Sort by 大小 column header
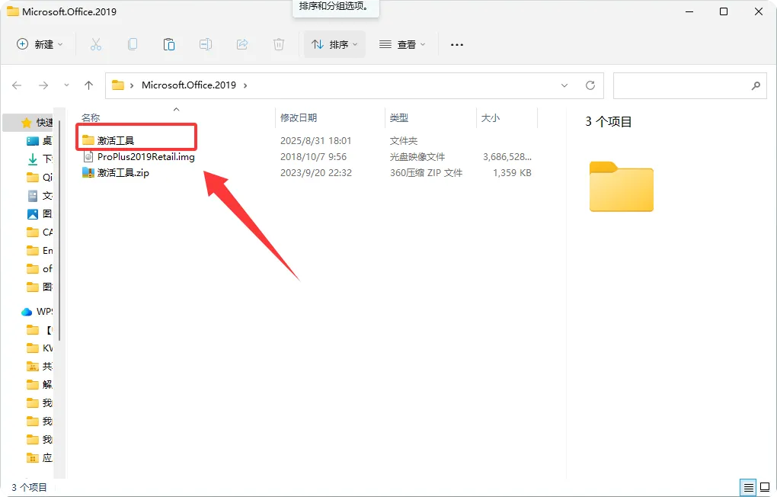 (x=491, y=117)
